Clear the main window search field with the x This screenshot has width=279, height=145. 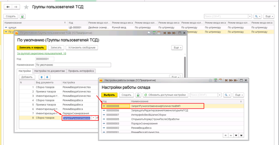coord(250,16)
